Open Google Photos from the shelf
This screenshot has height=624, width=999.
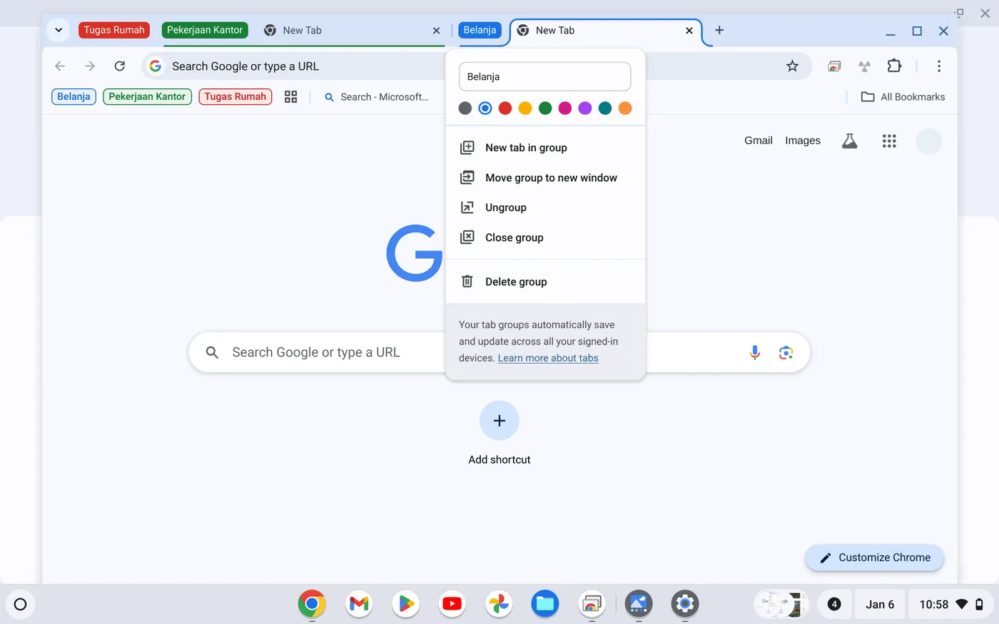pos(499,604)
